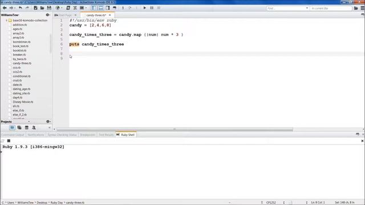Open the main hamburger menu
The image size is (365, 205).
(x=363, y=8)
